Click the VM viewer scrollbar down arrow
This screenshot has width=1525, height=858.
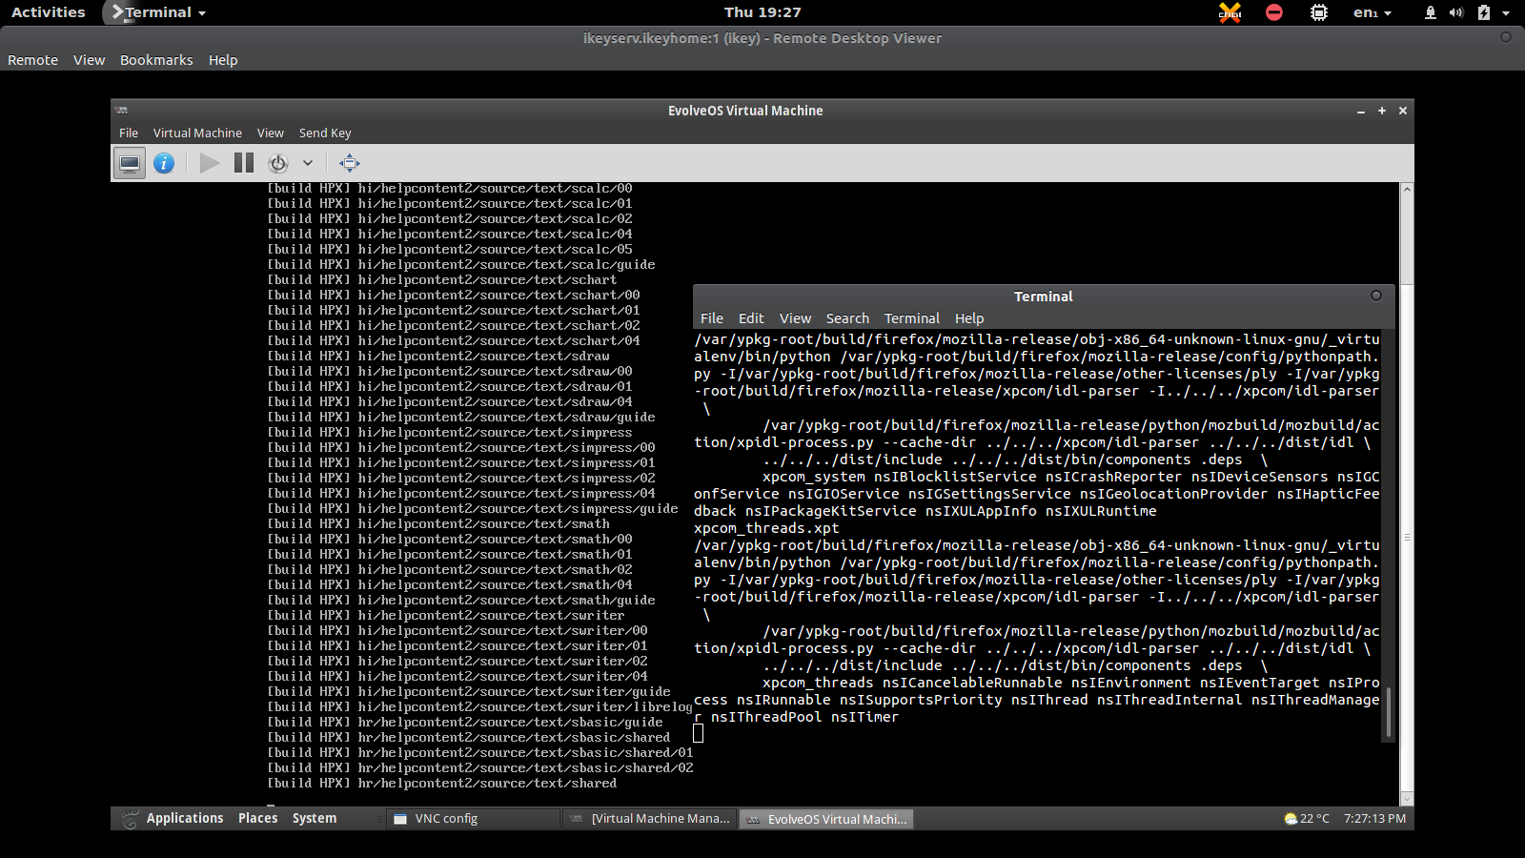coord(1407,799)
